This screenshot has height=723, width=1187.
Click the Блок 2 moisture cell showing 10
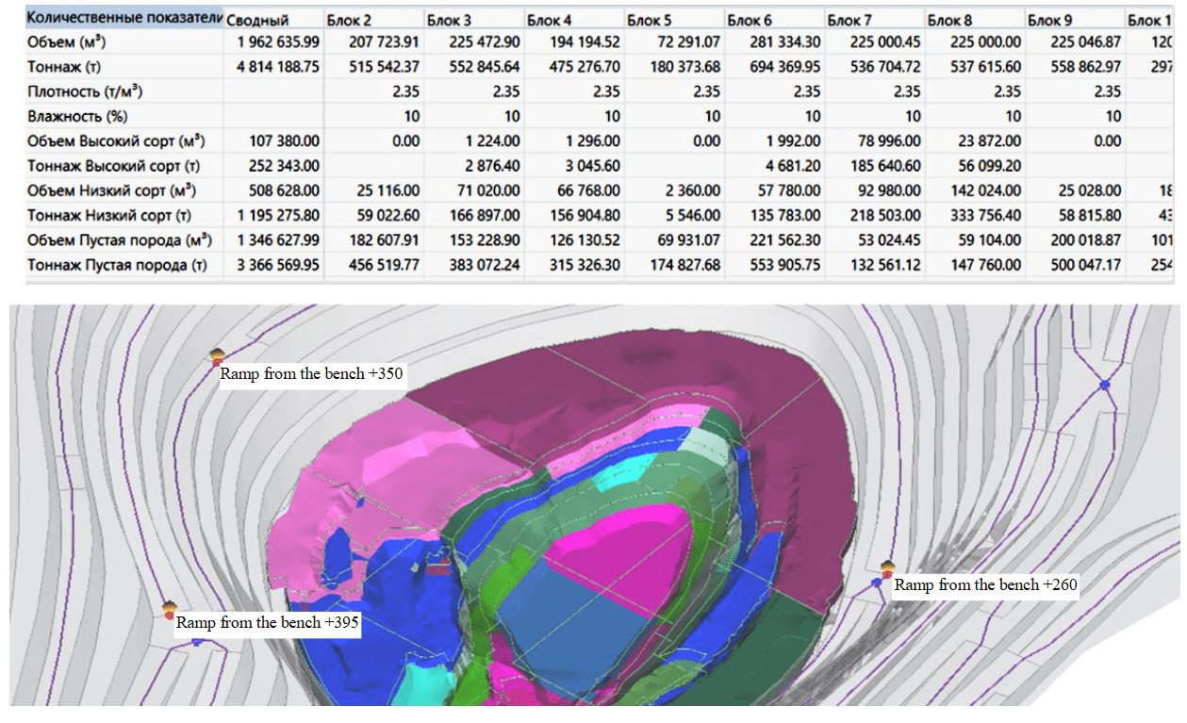click(411, 116)
